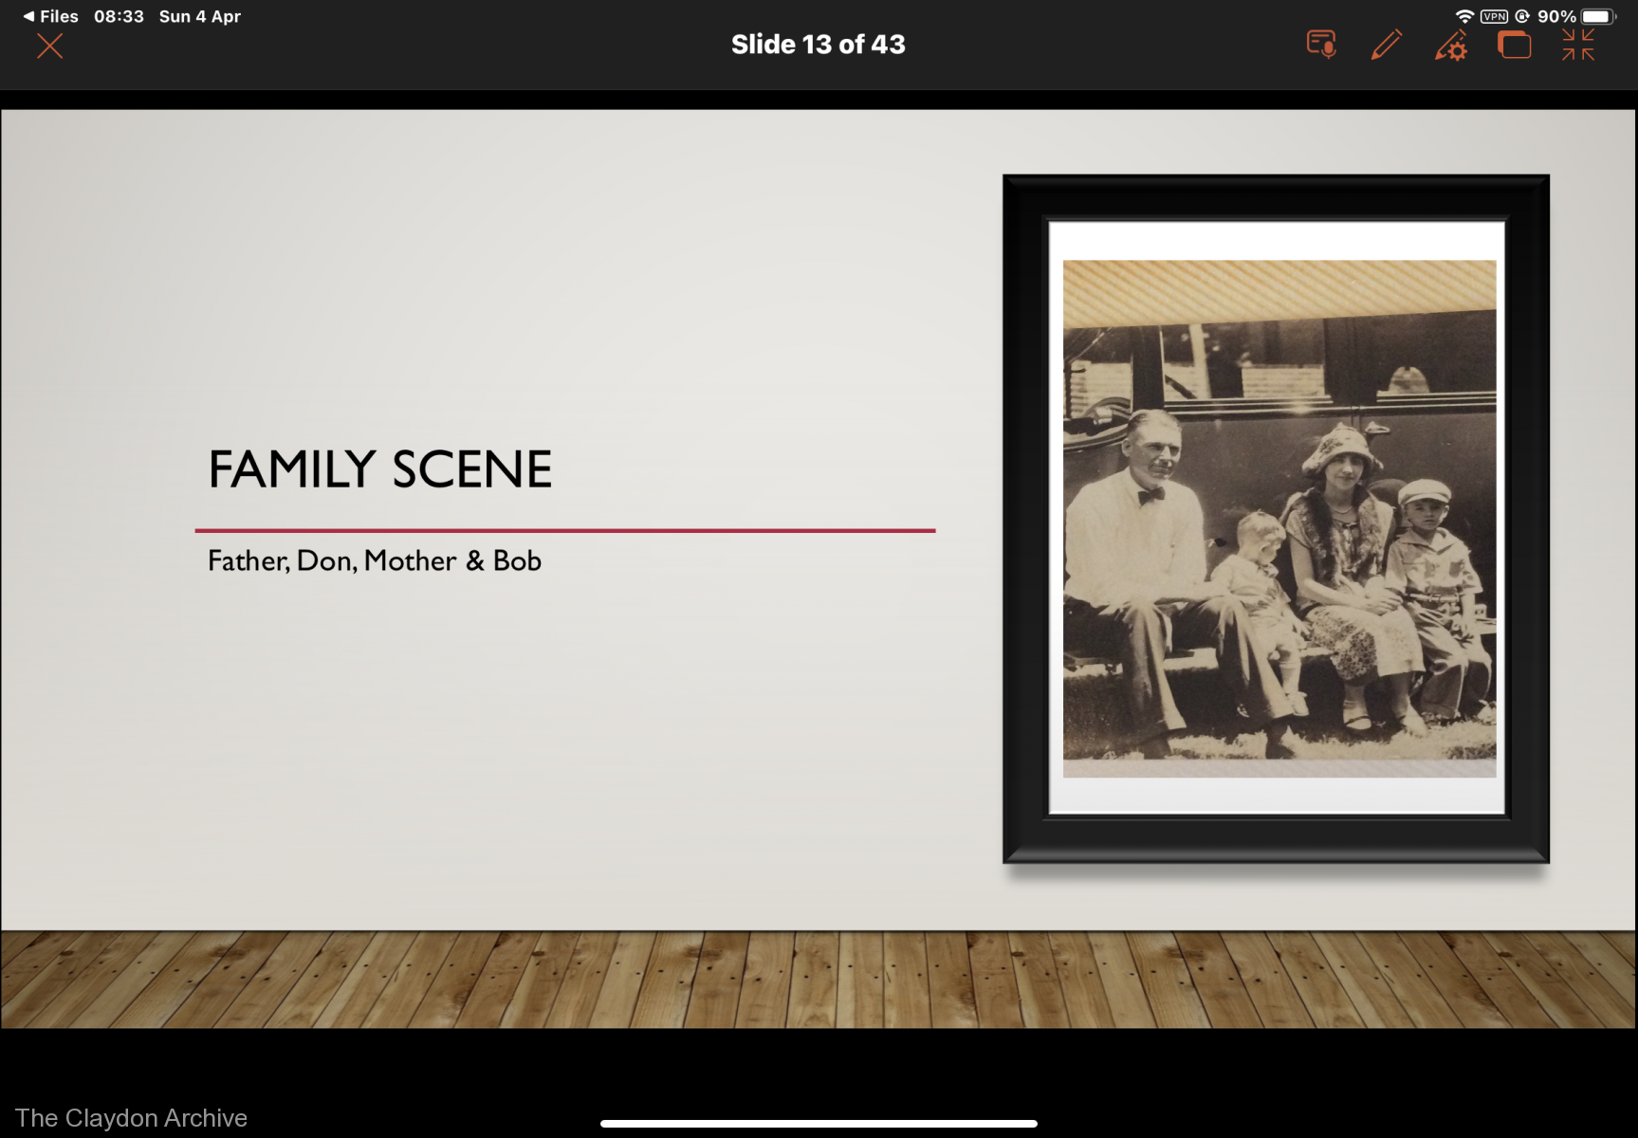Image resolution: width=1638 pixels, height=1138 pixels.
Task: Click the 'The Claydon Archive' caption
Action: point(131,1118)
